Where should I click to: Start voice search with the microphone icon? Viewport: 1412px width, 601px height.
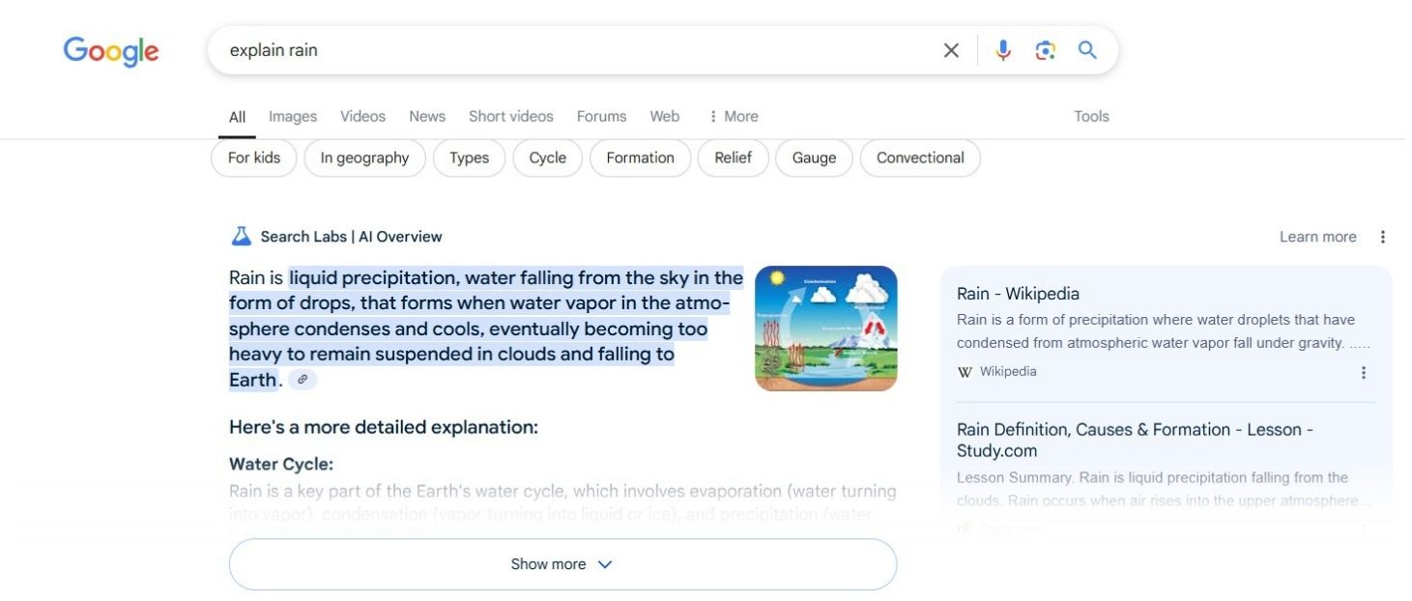[x=1003, y=50]
